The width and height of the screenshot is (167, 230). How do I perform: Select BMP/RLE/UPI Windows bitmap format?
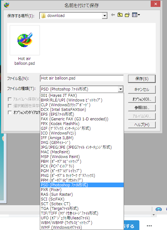click(x=82, y=100)
